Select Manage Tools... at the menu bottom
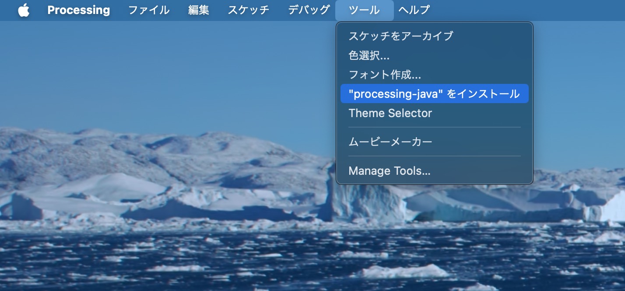This screenshot has width=625, height=291. (x=390, y=171)
